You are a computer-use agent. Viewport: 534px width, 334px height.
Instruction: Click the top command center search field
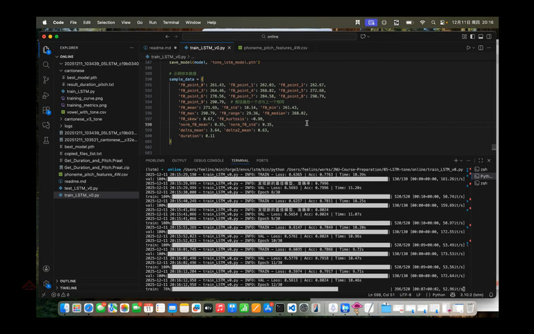(x=273, y=37)
